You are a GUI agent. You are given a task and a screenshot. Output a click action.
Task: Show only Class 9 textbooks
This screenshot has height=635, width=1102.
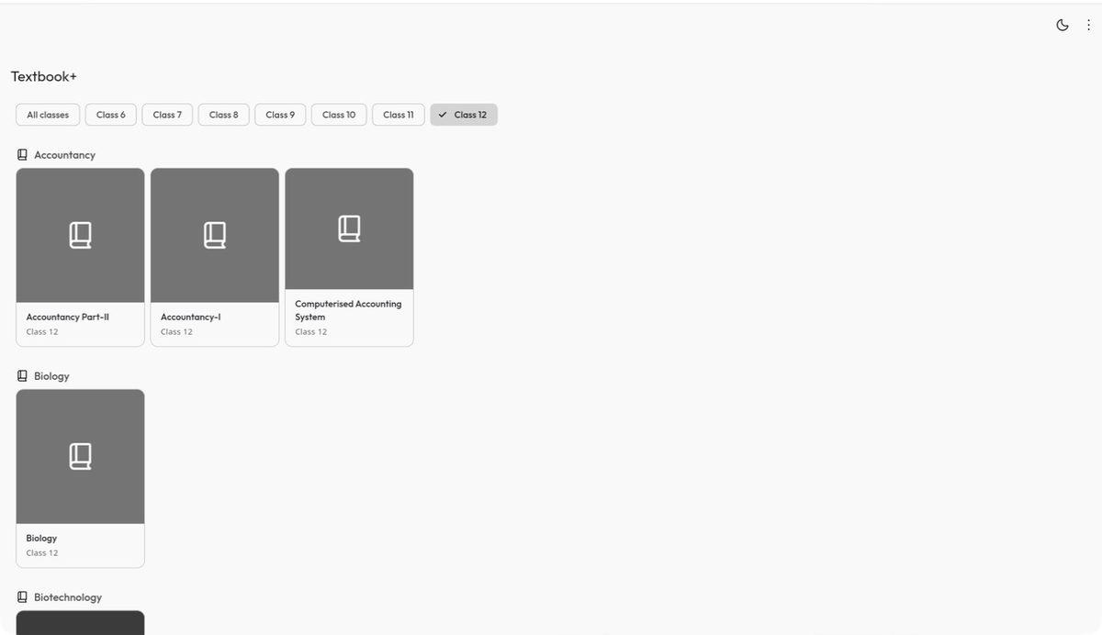[280, 115]
